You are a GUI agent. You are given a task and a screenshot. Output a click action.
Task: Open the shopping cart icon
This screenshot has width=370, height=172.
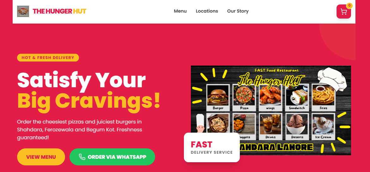point(343,12)
